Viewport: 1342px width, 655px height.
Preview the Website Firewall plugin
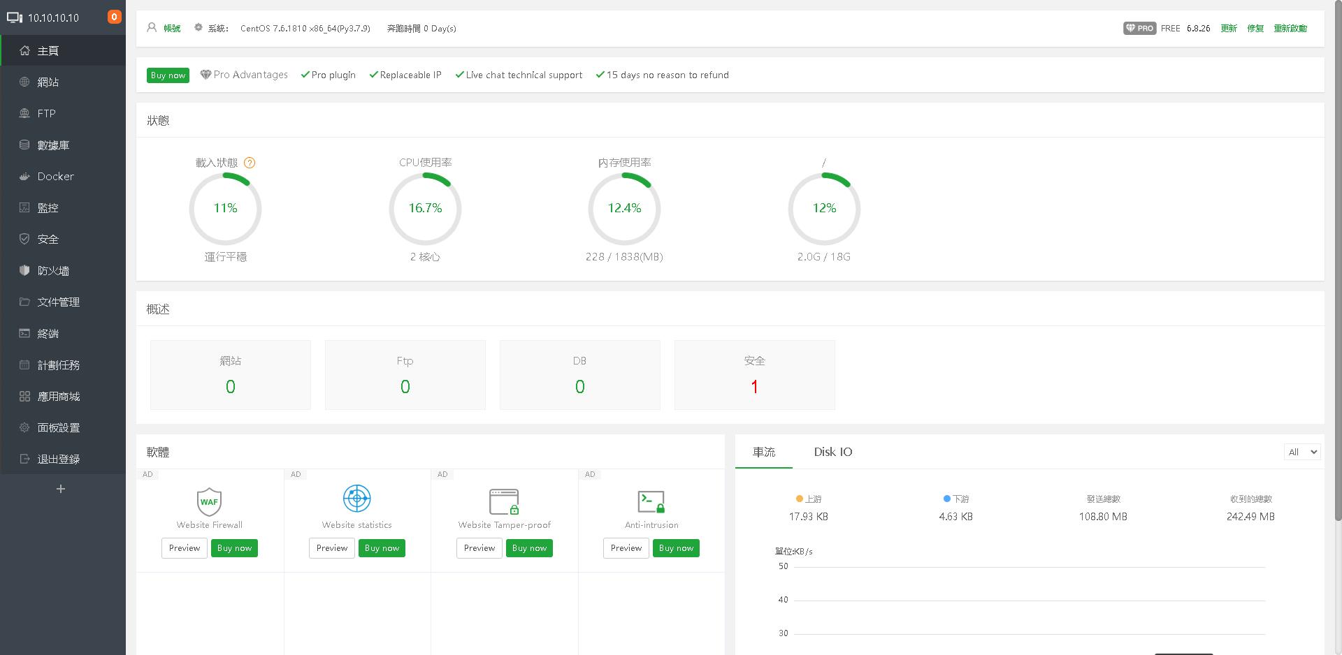185,548
